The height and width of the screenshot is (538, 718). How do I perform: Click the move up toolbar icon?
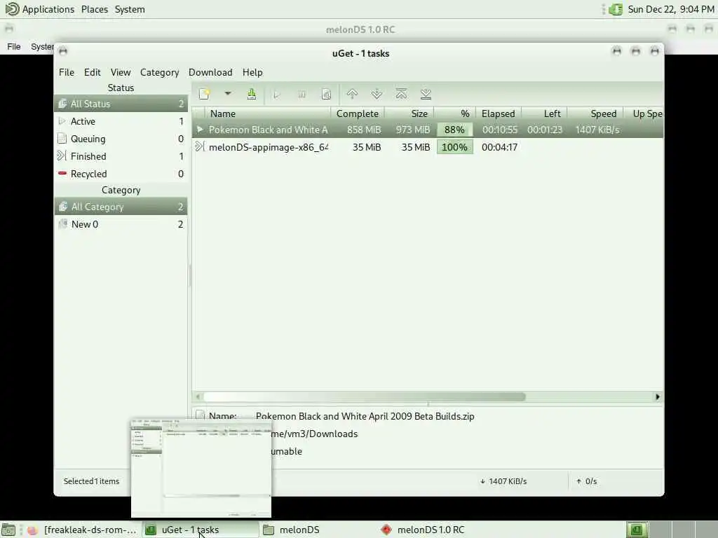pos(352,94)
